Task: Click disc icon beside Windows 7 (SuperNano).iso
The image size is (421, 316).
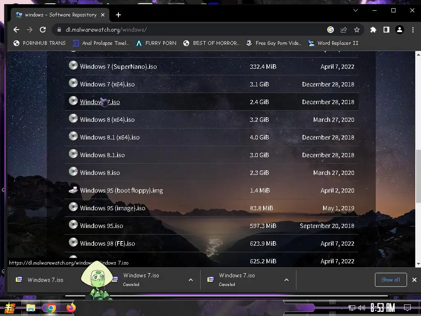Action: pyautogui.click(x=73, y=65)
